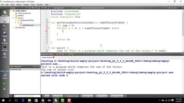Clear the Application Output pane
The height and width of the screenshot is (103, 184).
pyautogui.click(x=57, y=54)
